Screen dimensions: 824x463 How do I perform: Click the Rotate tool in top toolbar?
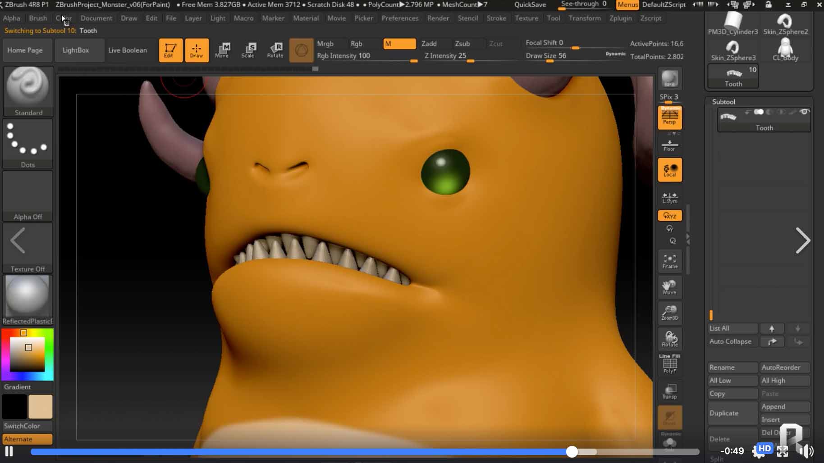click(x=275, y=50)
